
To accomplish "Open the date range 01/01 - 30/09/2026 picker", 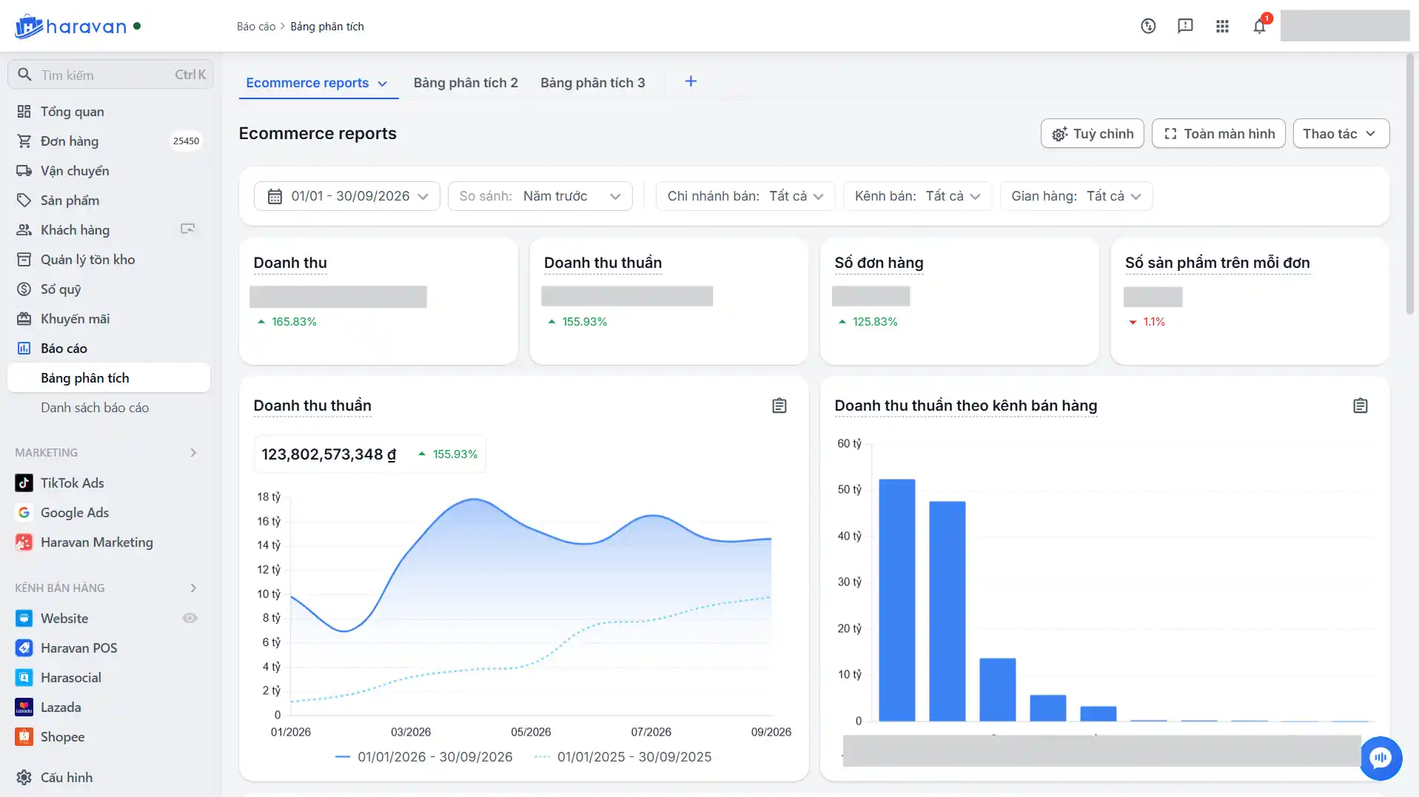I will (347, 196).
